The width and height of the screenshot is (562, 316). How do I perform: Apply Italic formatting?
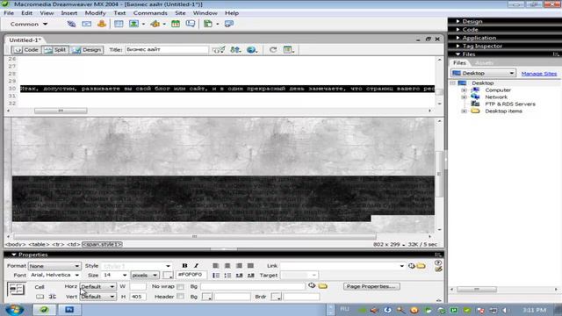(196, 265)
